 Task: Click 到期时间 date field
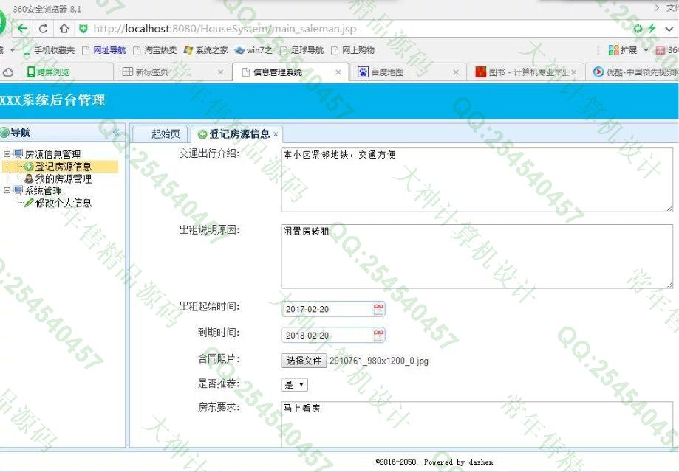click(x=327, y=336)
